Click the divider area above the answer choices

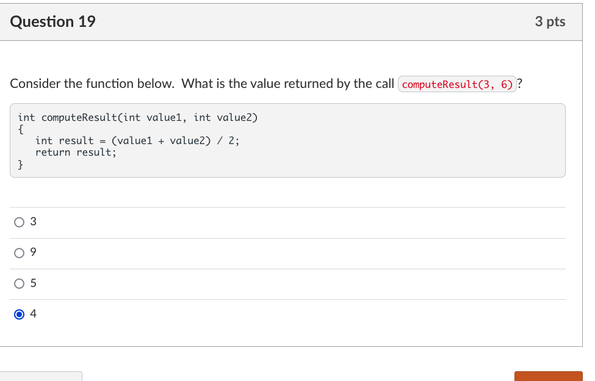pos(287,208)
